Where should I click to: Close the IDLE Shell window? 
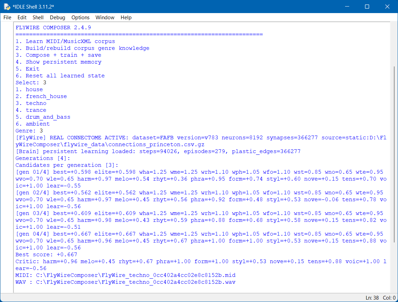(x=387, y=7)
